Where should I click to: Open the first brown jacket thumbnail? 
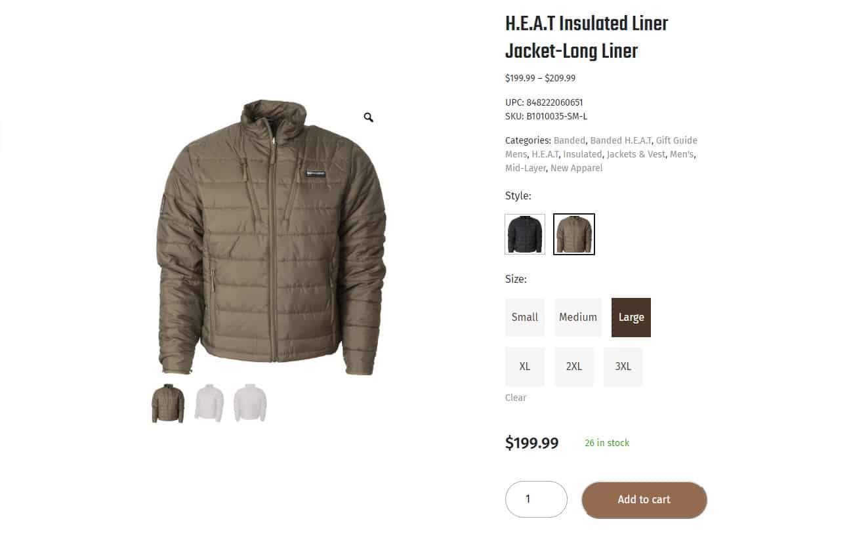click(168, 403)
